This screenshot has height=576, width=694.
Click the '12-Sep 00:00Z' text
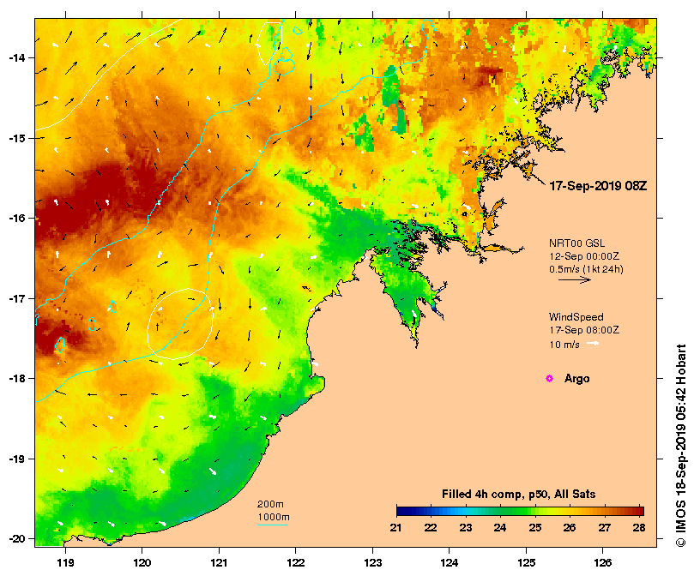pyautogui.click(x=584, y=256)
